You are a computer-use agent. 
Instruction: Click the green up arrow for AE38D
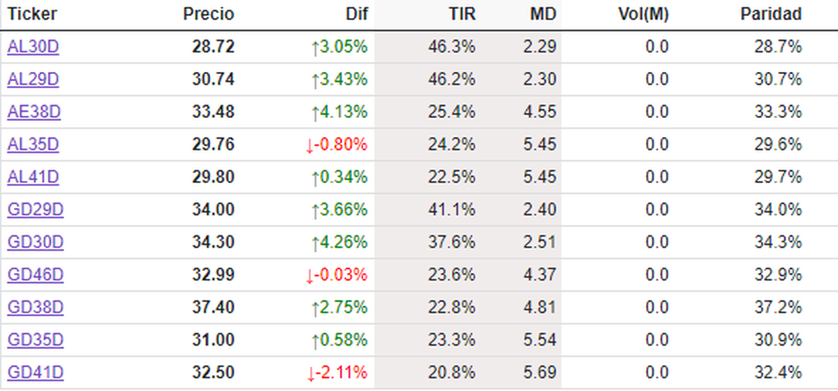point(315,112)
